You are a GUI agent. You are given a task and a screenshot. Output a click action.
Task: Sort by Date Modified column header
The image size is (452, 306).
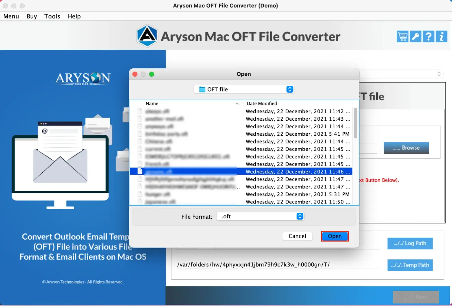pos(262,104)
